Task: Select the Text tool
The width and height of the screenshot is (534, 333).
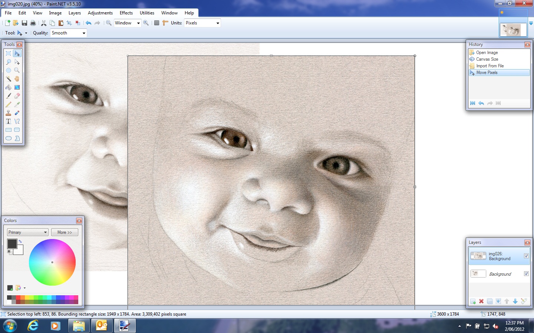Action: coord(8,121)
